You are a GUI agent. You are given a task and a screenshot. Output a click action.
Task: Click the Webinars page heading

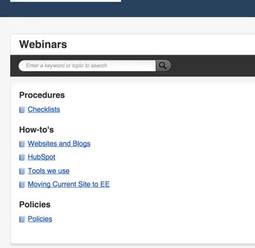43,45
